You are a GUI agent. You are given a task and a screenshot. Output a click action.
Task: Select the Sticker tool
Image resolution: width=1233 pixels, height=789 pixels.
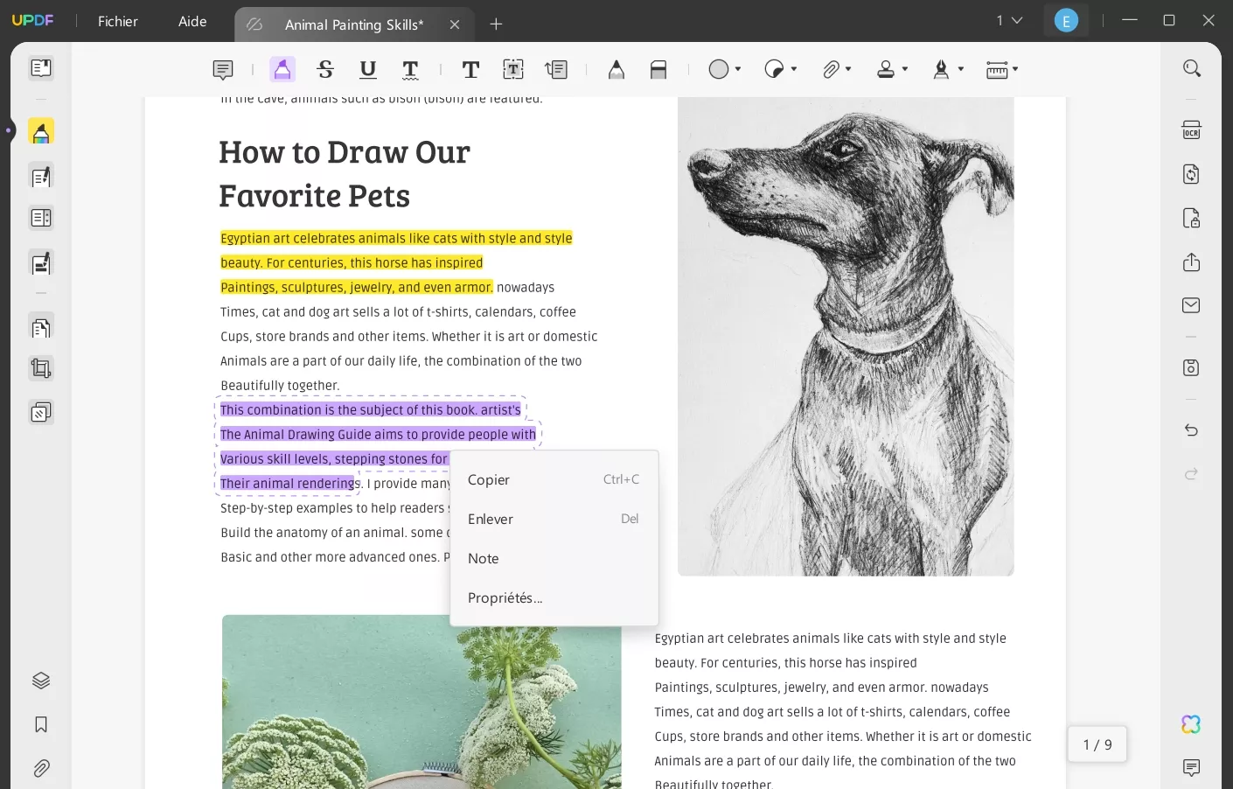pyautogui.click(x=774, y=69)
